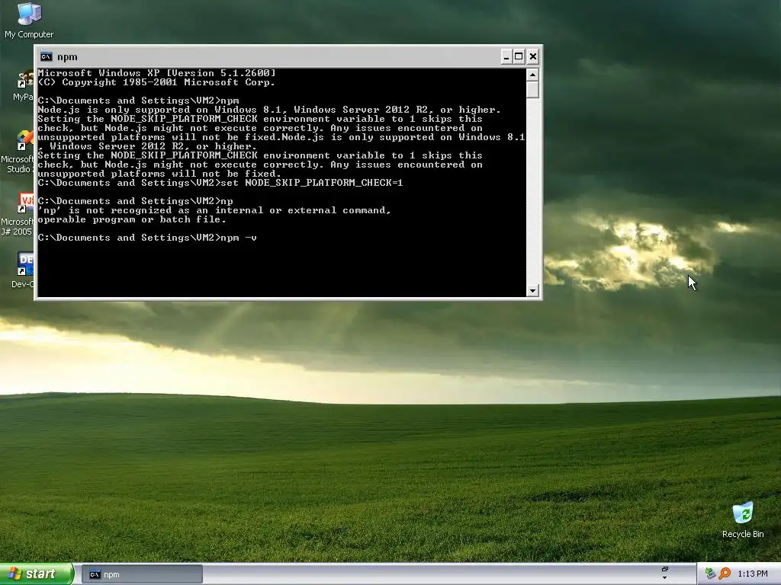Screen dimensions: 781x585
Task: Click the console scrollbar down arrow
Action: 532,290
